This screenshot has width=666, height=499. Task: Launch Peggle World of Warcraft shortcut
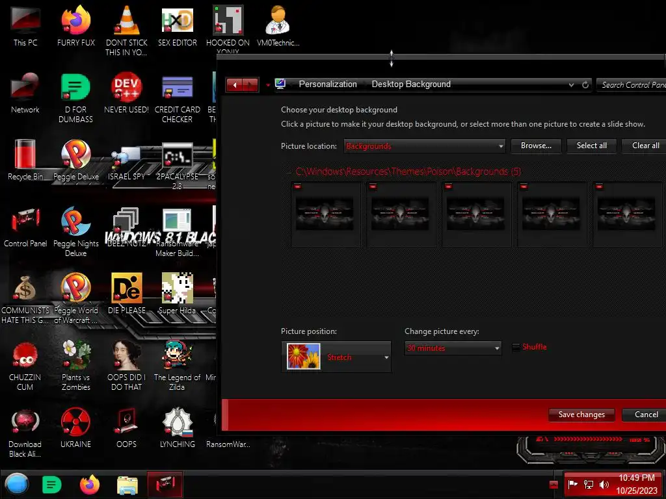pyautogui.click(x=75, y=299)
